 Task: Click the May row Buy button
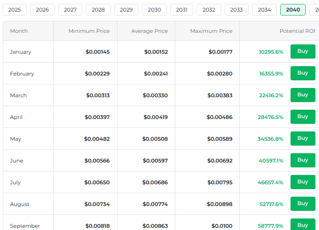pos(303,139)
